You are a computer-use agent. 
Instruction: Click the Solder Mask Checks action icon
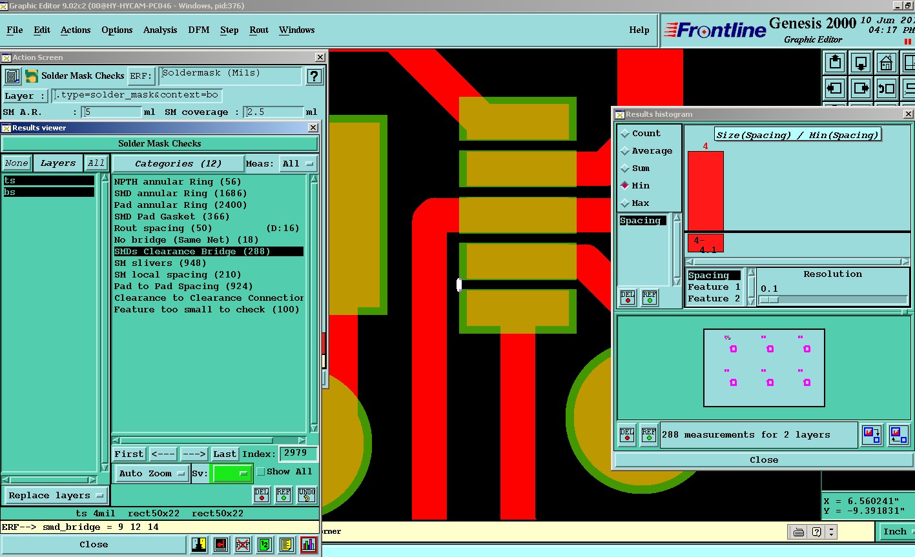pos(31,76)
